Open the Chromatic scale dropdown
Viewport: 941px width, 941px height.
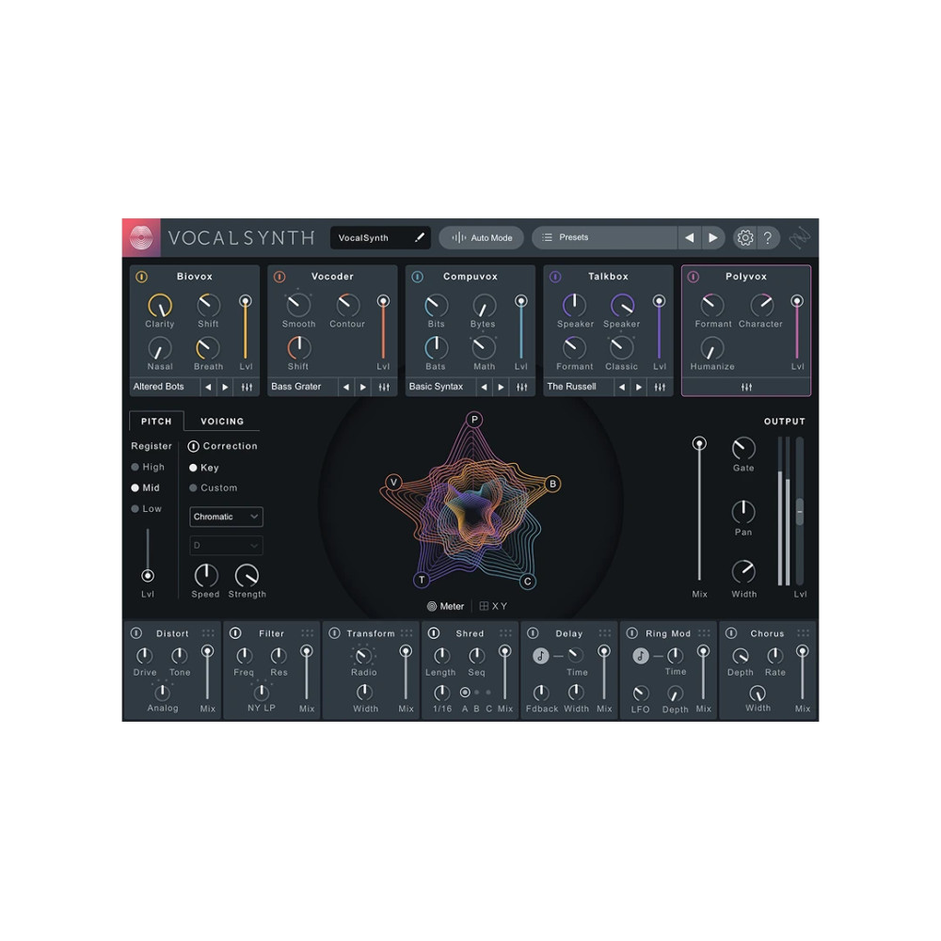226,517
